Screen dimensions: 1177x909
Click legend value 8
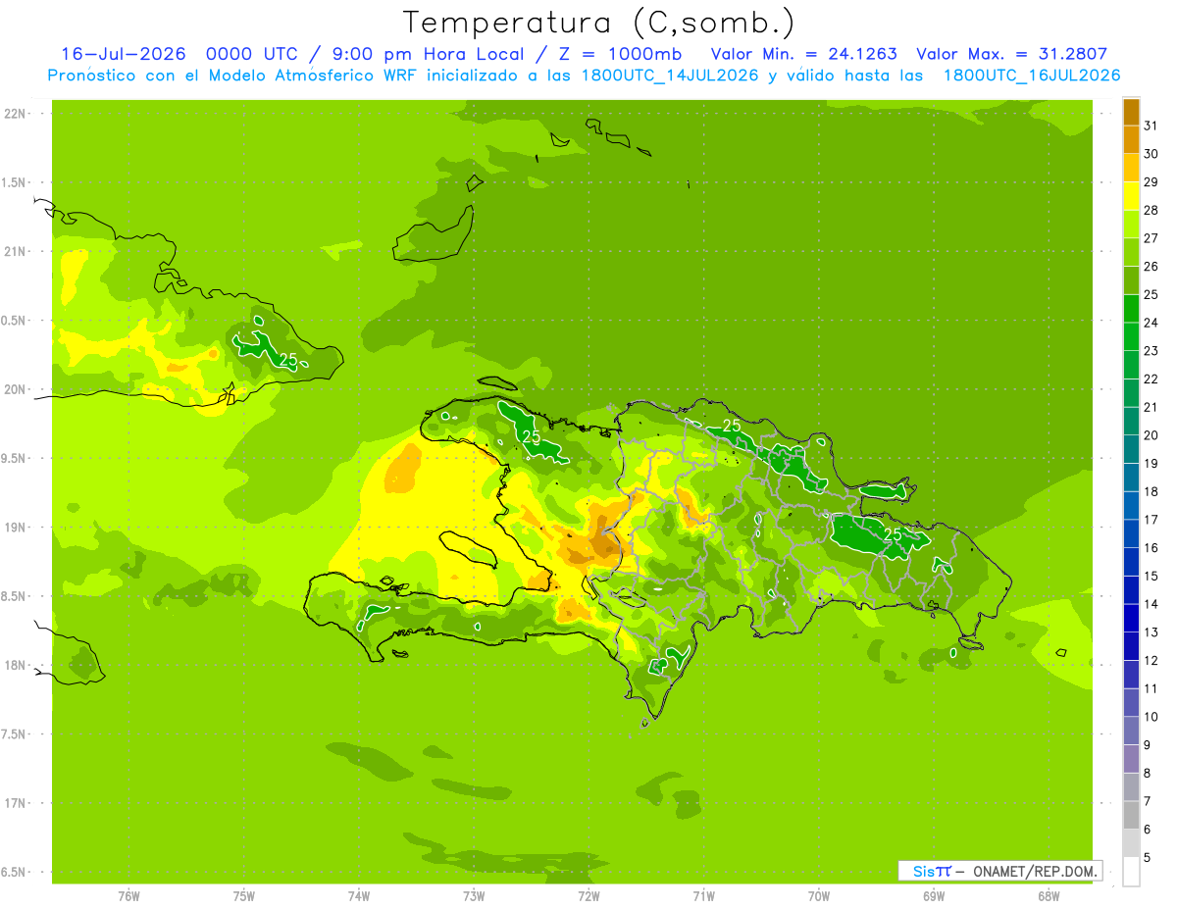click(1148, 774)
